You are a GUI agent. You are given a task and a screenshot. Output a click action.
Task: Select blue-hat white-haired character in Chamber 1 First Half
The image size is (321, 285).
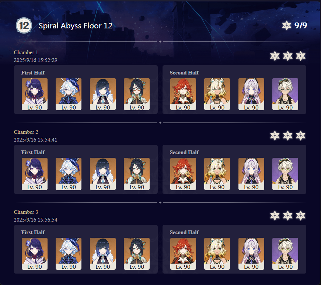coord(69,94)
